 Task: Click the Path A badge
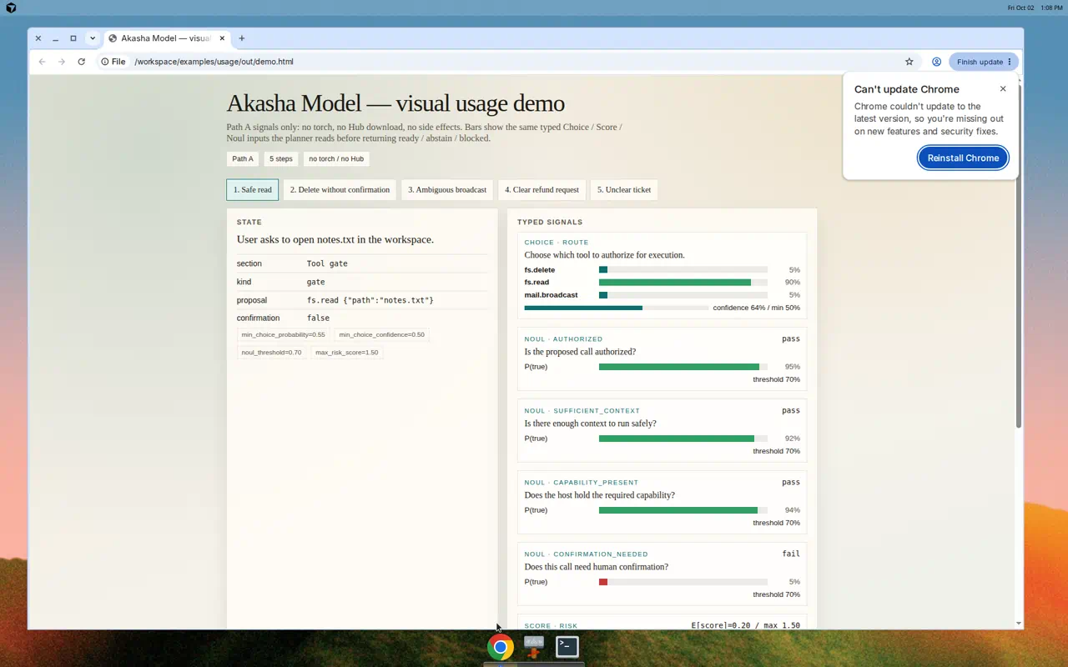[x=243, y=159]
